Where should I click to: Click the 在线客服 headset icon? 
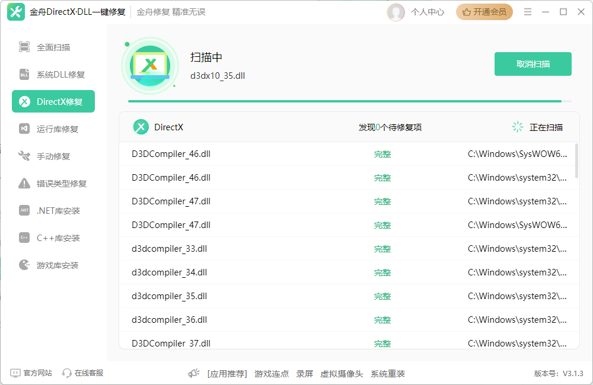pos(67,373)
